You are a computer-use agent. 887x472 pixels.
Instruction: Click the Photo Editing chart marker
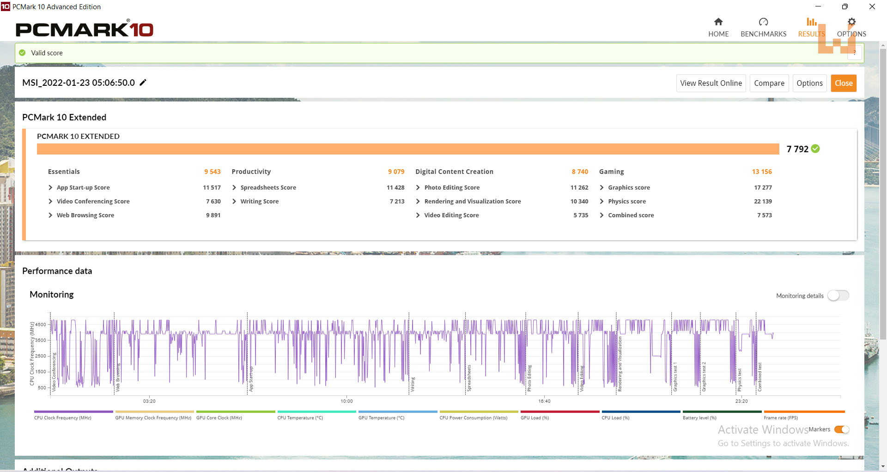coord(529,378)
